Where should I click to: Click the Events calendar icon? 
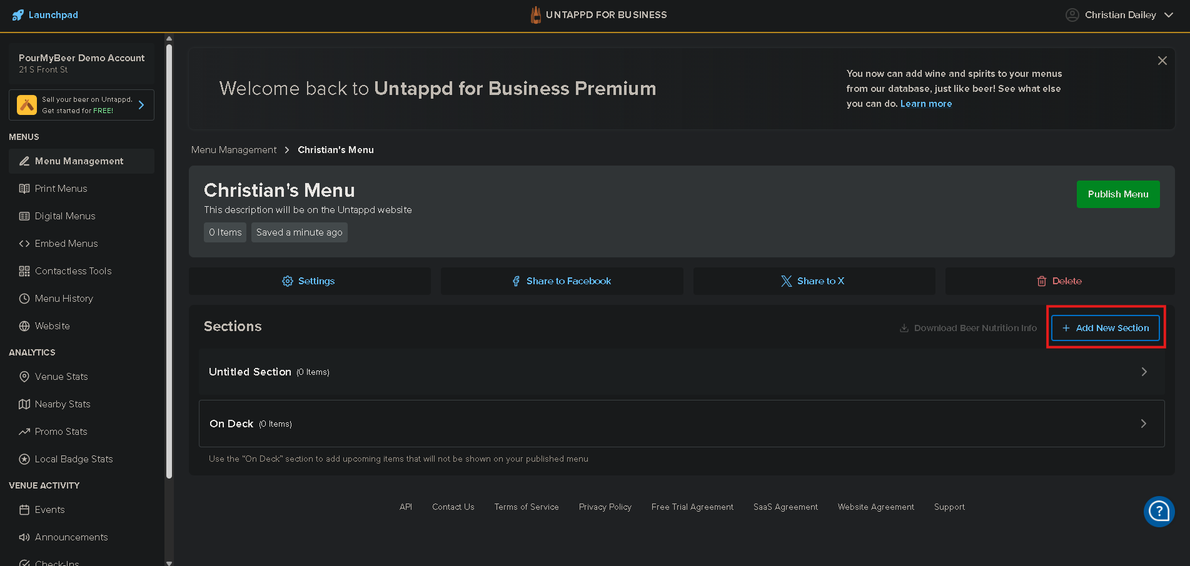click(x=24, y=510)
